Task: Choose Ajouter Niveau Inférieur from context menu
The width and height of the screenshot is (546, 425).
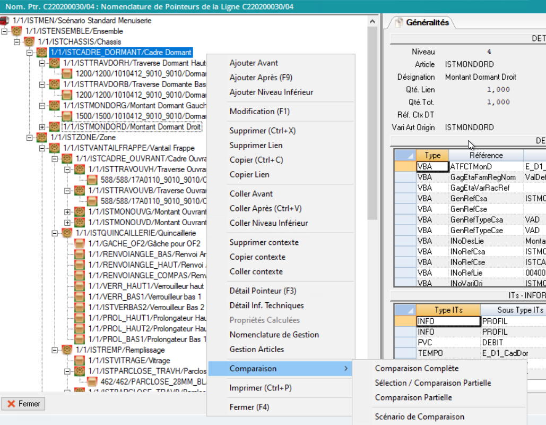Action: (x=271, y=92)
